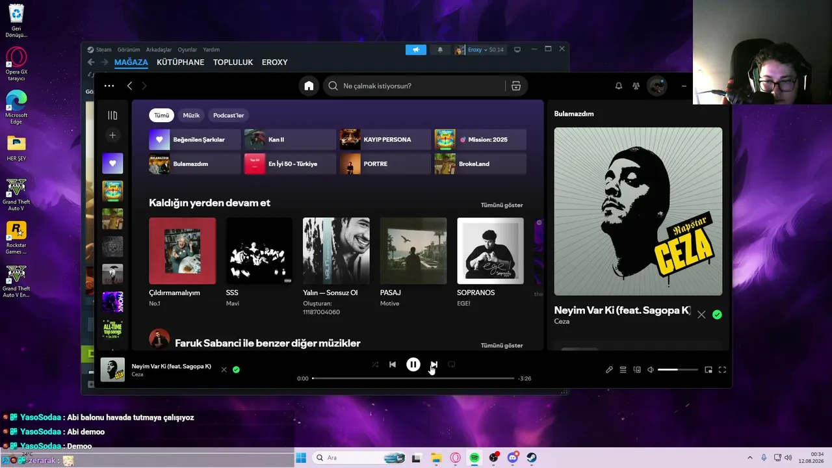Image resolution: width=832 pixels, height=468 pixels.
Task: Open SSS album cover
Action: click(x=259, y=251)
